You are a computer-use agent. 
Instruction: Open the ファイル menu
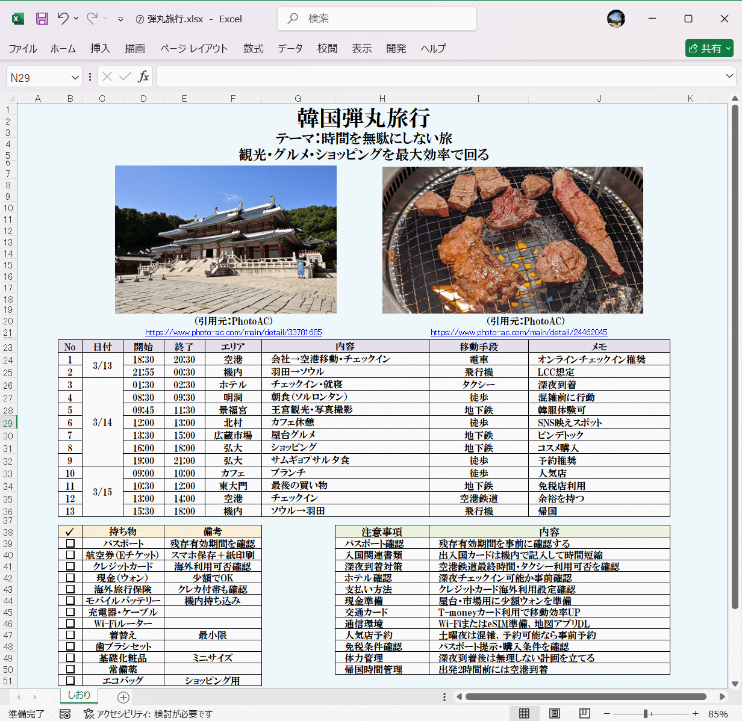coord(23,49)
